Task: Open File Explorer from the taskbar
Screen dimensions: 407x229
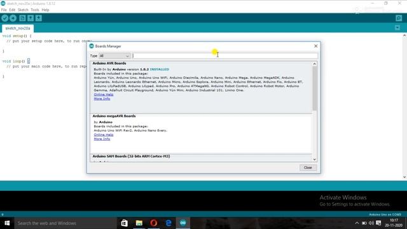Action: click(139, 223)
